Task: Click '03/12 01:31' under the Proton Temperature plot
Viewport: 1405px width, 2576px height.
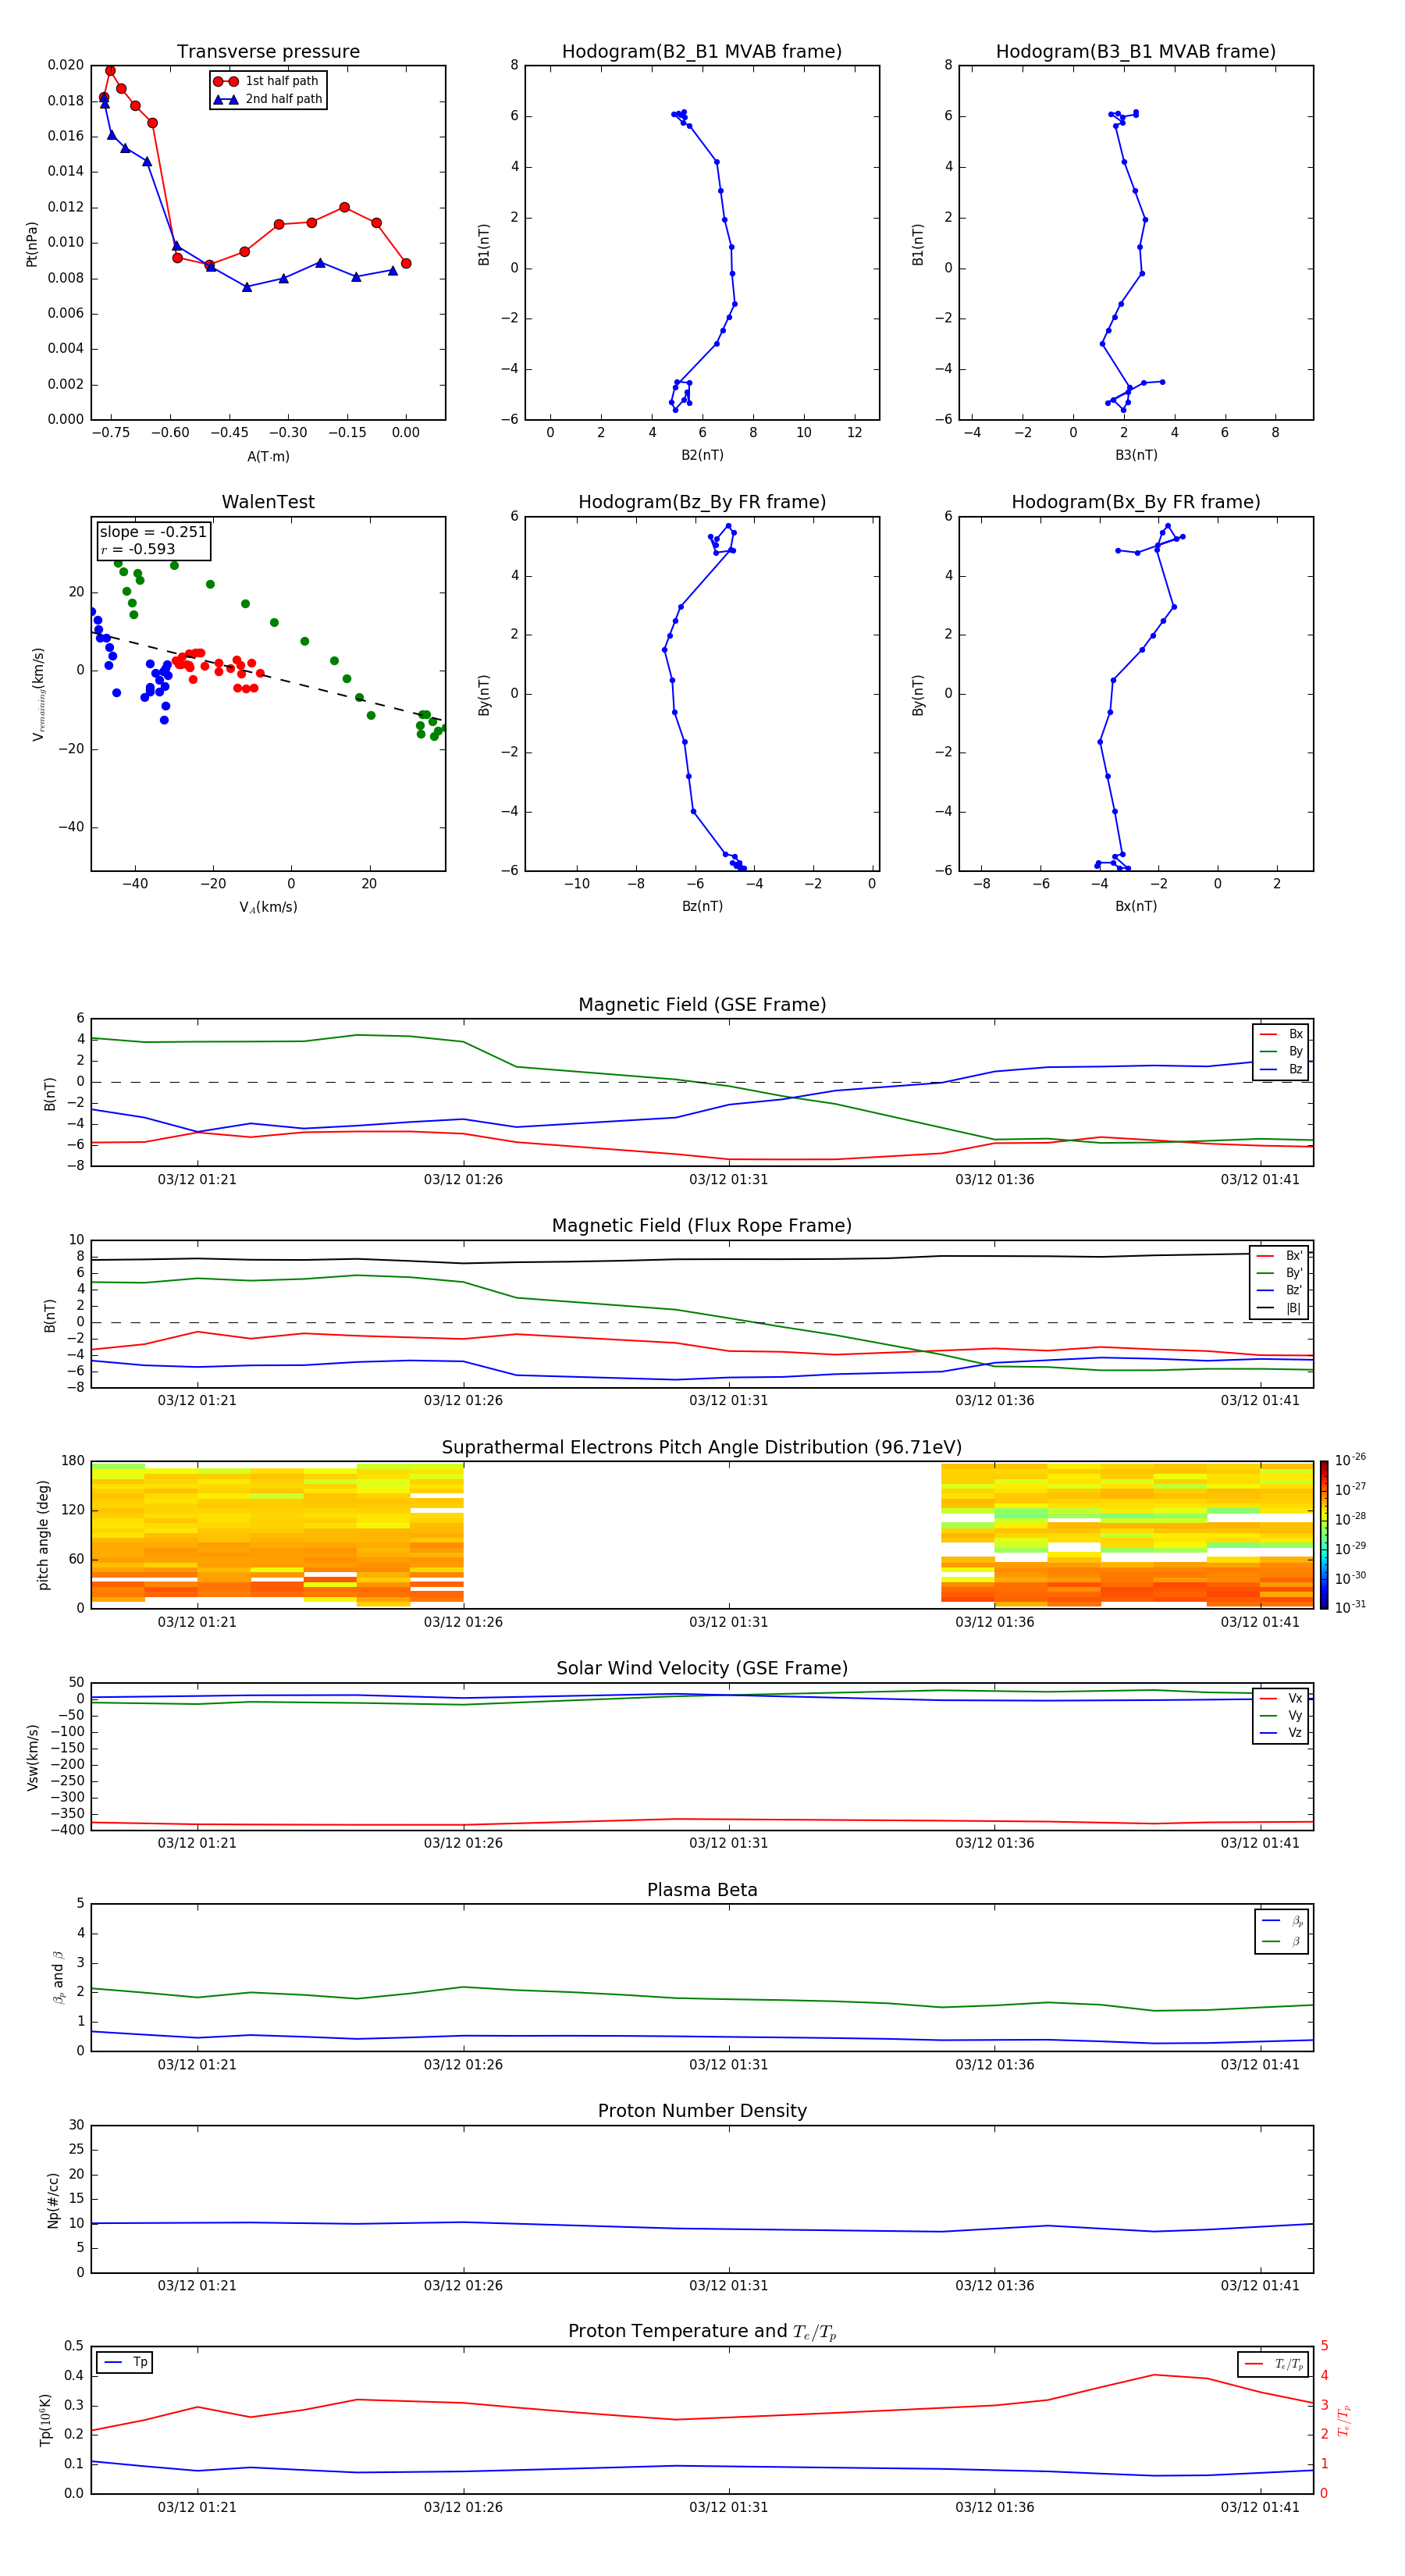Action: click(x=729, y=2507)
